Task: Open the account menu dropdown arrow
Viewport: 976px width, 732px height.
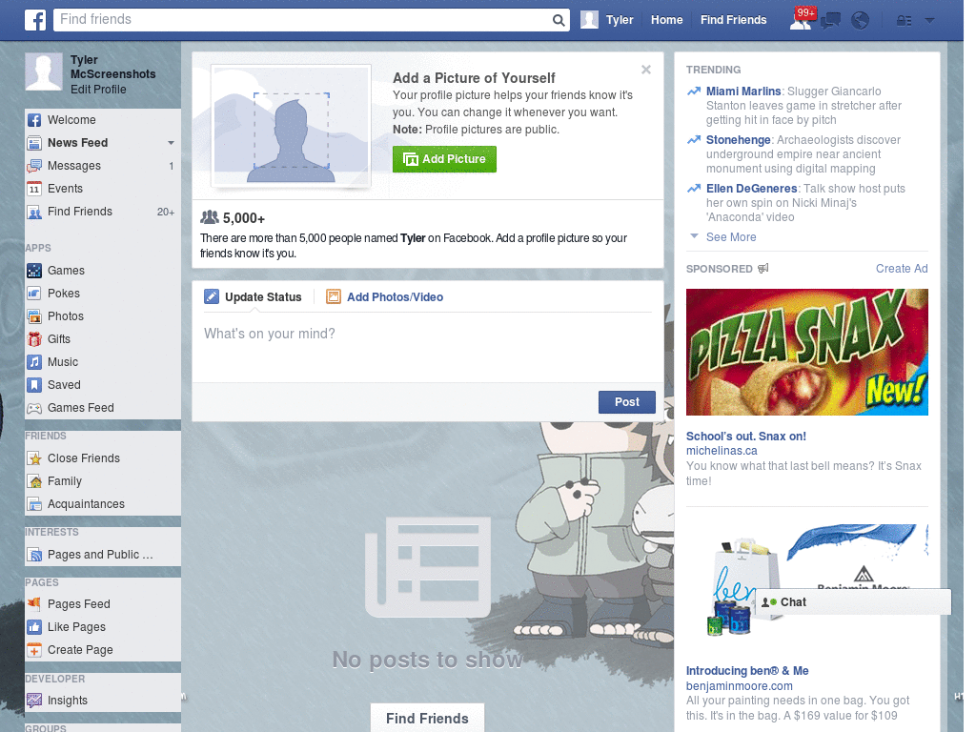Action: [x=929, y=21]
